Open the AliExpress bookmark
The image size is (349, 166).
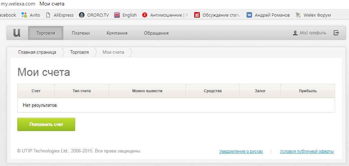[x=60, y=15]
